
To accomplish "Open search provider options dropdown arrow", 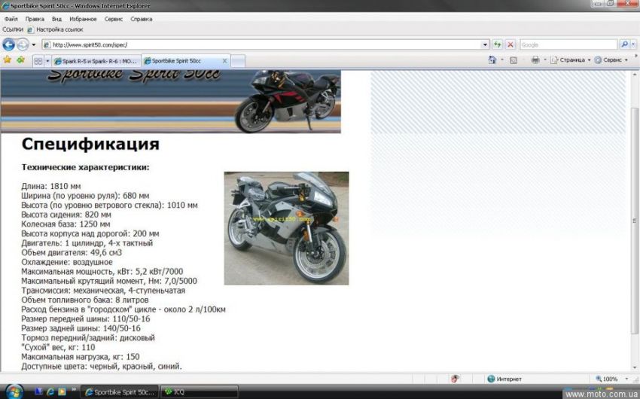I will coord(633,44).
